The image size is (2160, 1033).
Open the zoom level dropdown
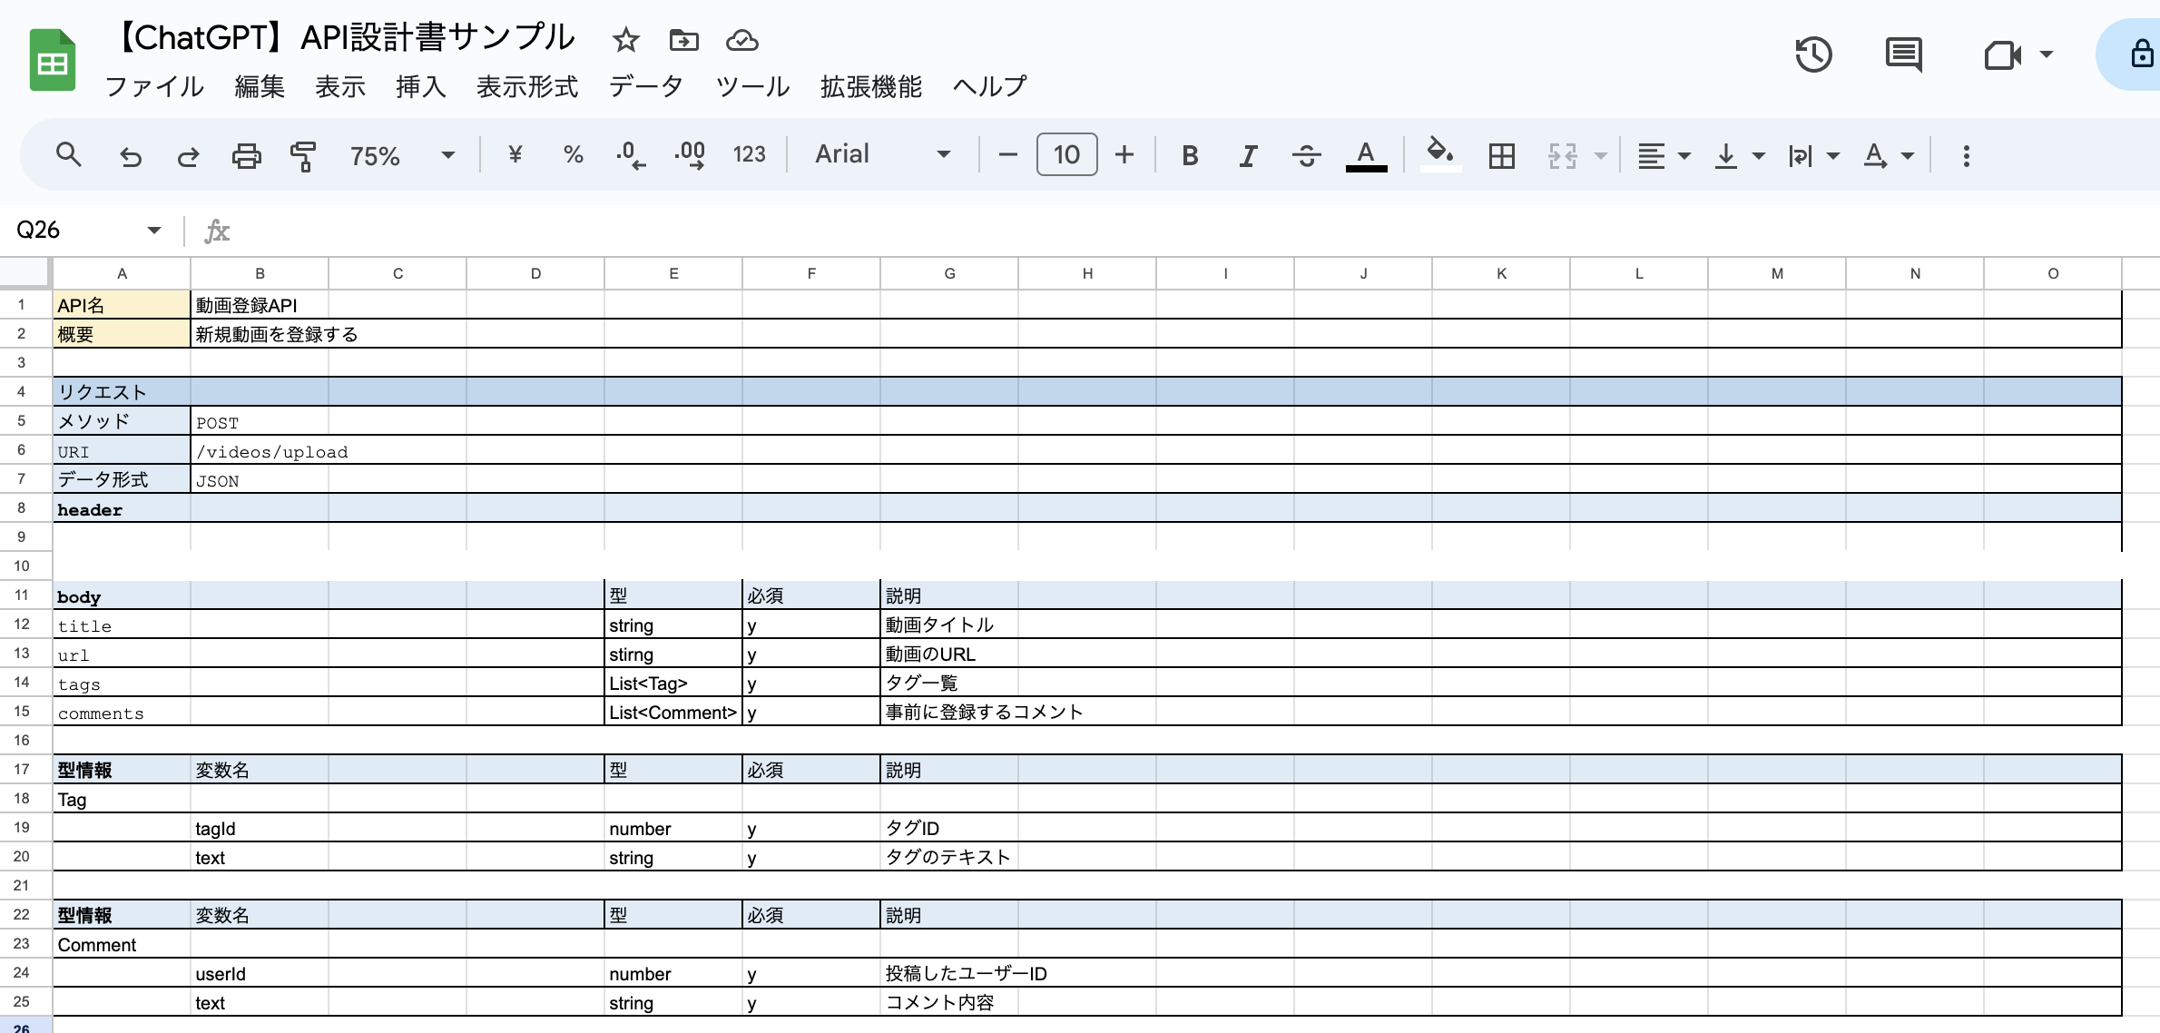click(402, 154)
